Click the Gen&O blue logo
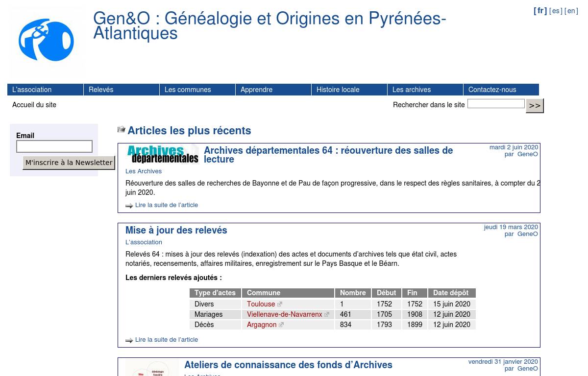The width and height of the screenshot is (588, 376). pos(47,41)
